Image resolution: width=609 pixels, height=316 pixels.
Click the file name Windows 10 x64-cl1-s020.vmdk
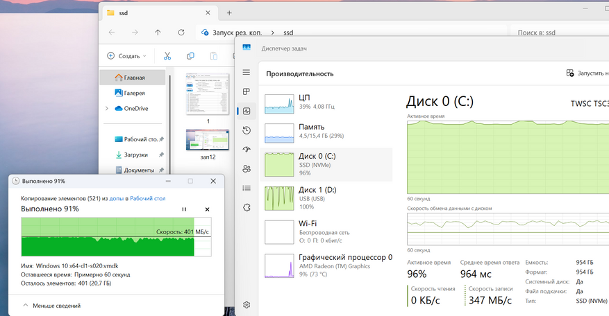[x=77, y=266]
